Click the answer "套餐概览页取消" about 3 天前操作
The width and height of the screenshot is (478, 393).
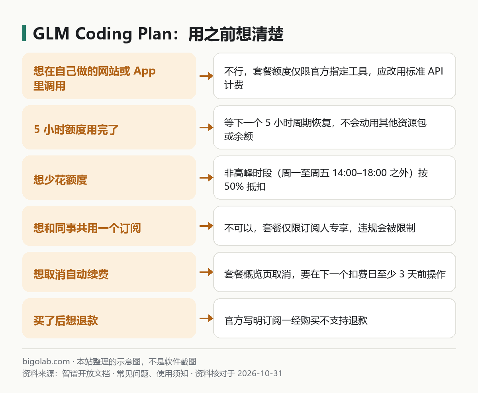click(x=335, y=272)
